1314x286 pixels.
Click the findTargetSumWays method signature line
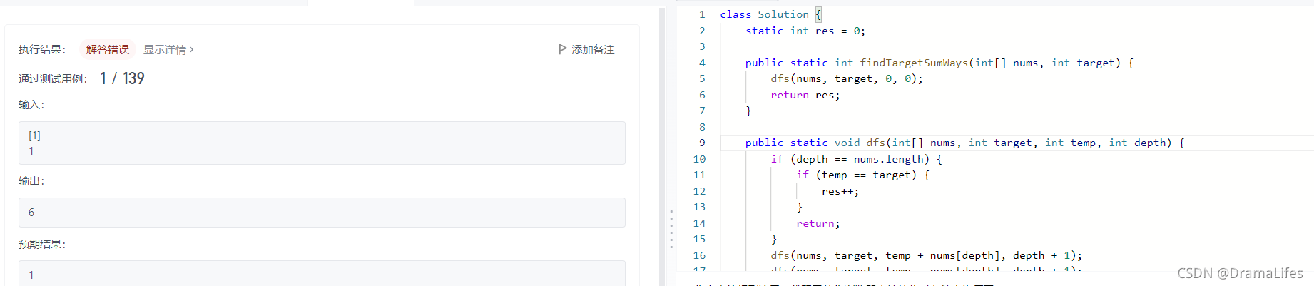(x=939, y=63)
